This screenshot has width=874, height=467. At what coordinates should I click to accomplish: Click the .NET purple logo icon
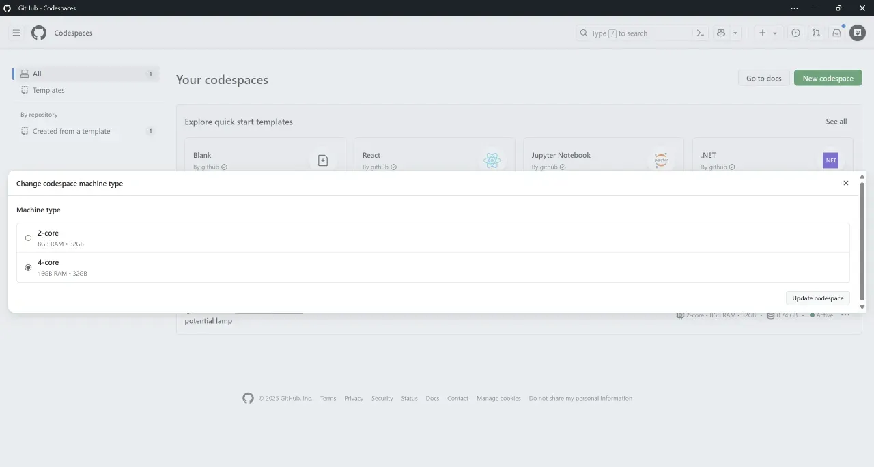click(830, 160)
